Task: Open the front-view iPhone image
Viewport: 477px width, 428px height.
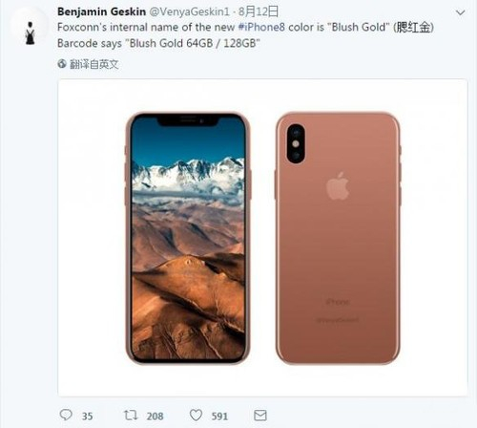Action: (x=188, y=238)
